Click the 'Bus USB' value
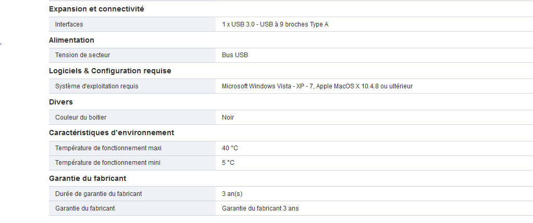Viewport: 533px width, 223px height. (x=235, y=55)
